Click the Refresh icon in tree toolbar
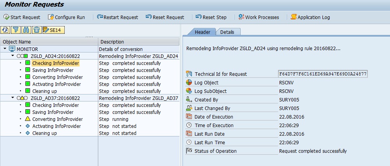 [6, 30]
